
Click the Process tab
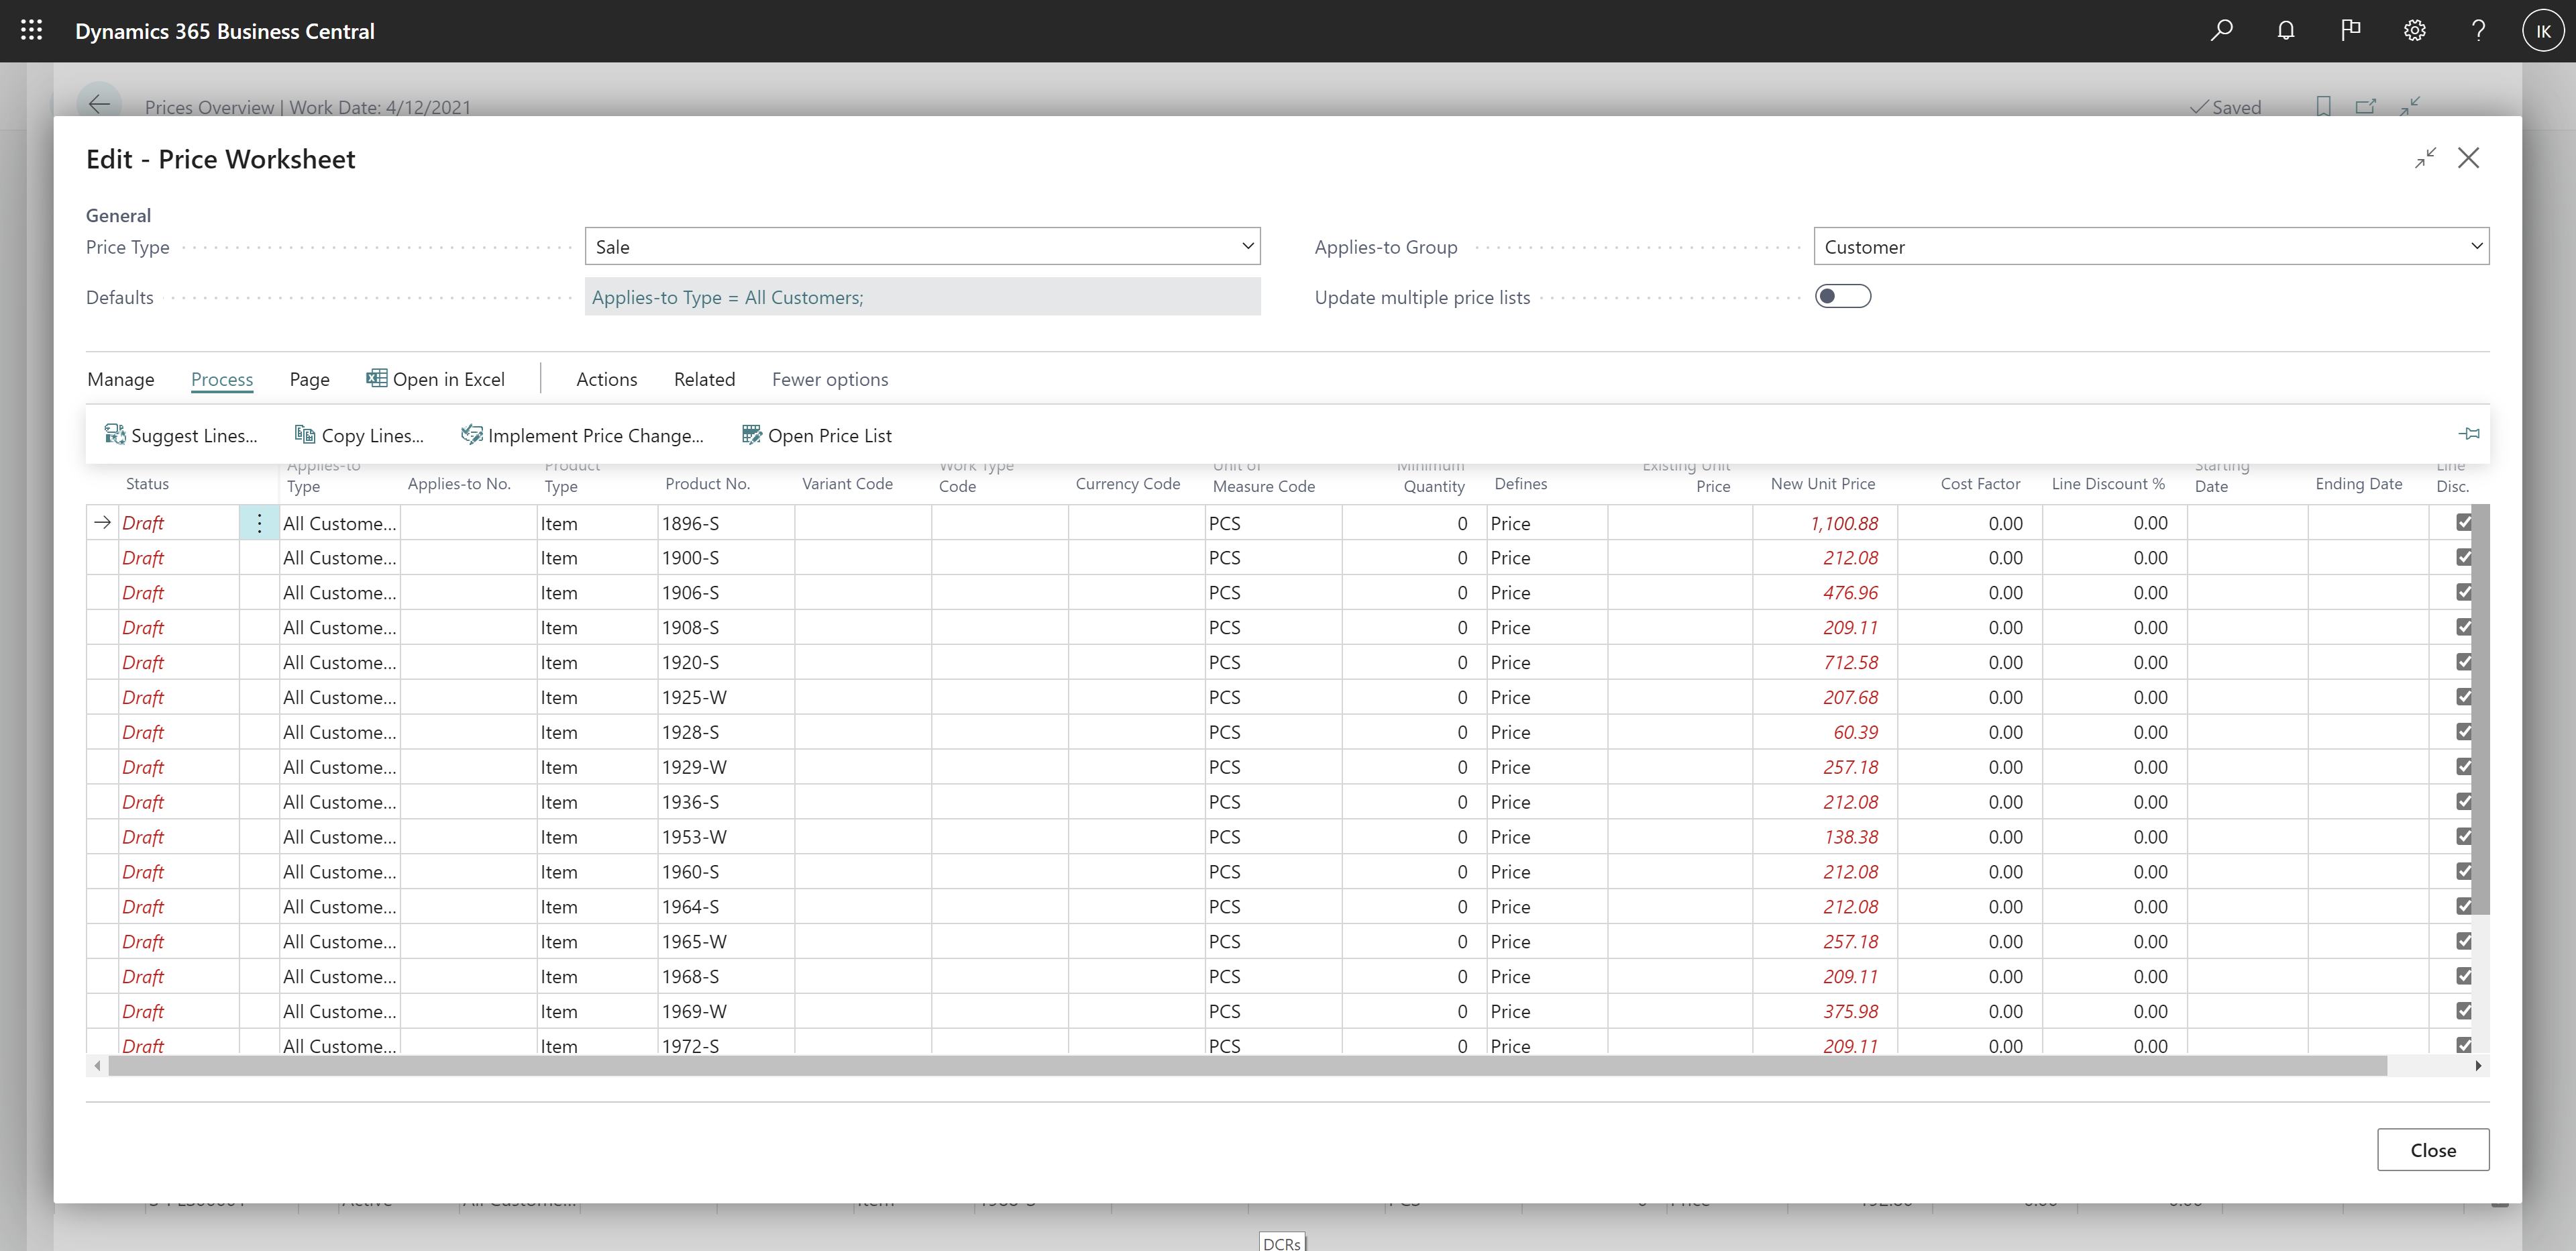[x=220, y=378]
